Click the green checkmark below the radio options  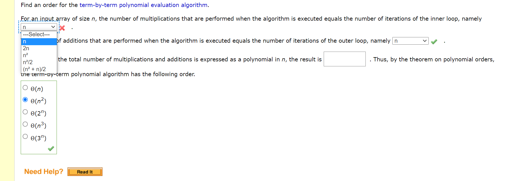[51, 149]
